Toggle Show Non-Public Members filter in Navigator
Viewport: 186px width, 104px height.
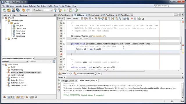pyautogui.click(x=18, y=97)
